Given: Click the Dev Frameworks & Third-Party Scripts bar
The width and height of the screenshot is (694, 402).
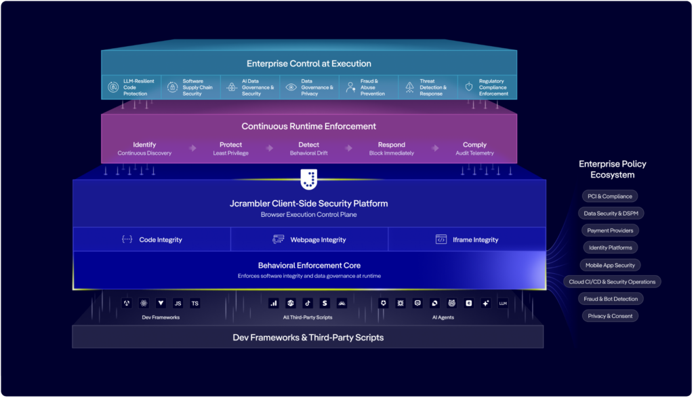Looking at the screenshot, I should point(308,338).
